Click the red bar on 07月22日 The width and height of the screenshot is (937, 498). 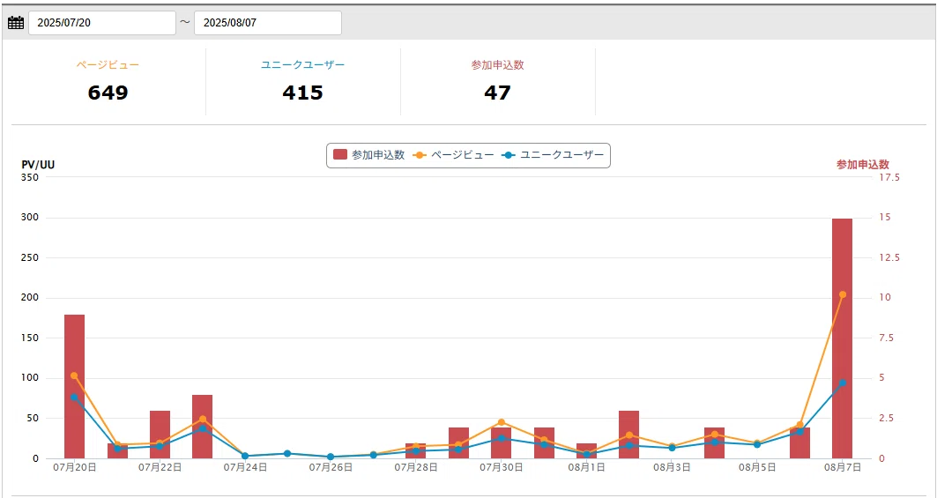[160, 435]
